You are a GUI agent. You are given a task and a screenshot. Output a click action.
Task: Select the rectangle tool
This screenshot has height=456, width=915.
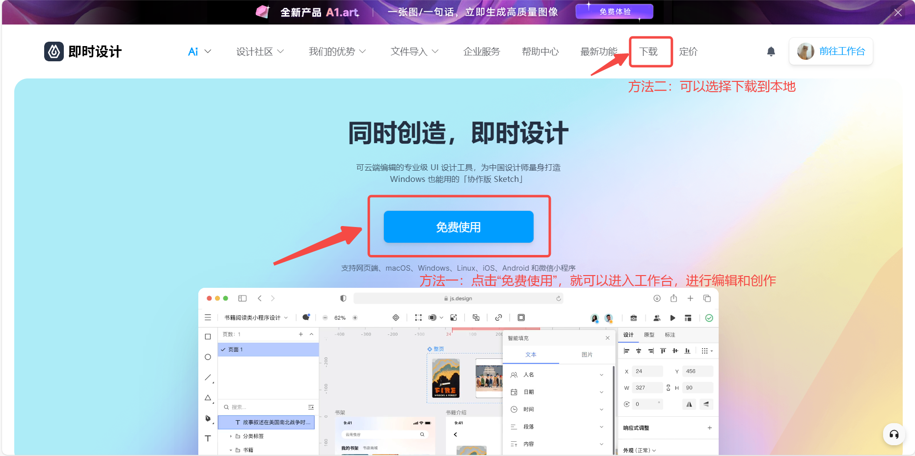208,336
